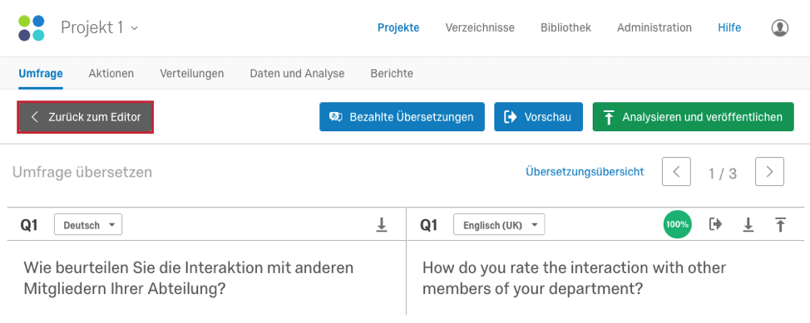The image size is (810, 323).
Task: Open the user account avatar icon
Action: (779, 28)
